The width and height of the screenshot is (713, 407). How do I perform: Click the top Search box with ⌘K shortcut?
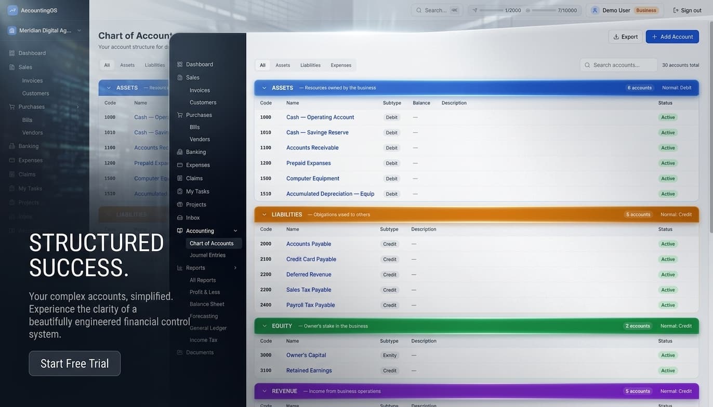click(x=437, y=10)
